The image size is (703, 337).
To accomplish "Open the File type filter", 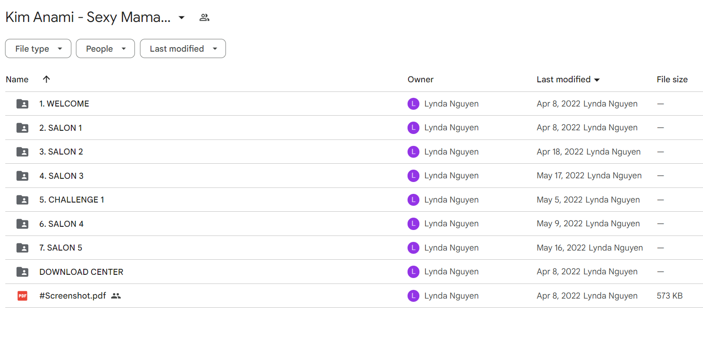I will tap(38, 48).
